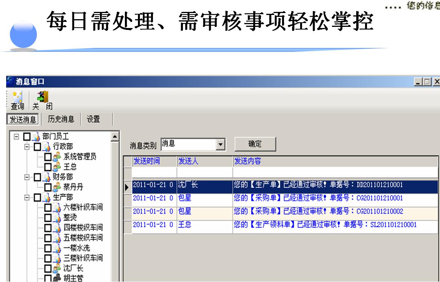Open the 设置 tab

[x=93, y=119]
